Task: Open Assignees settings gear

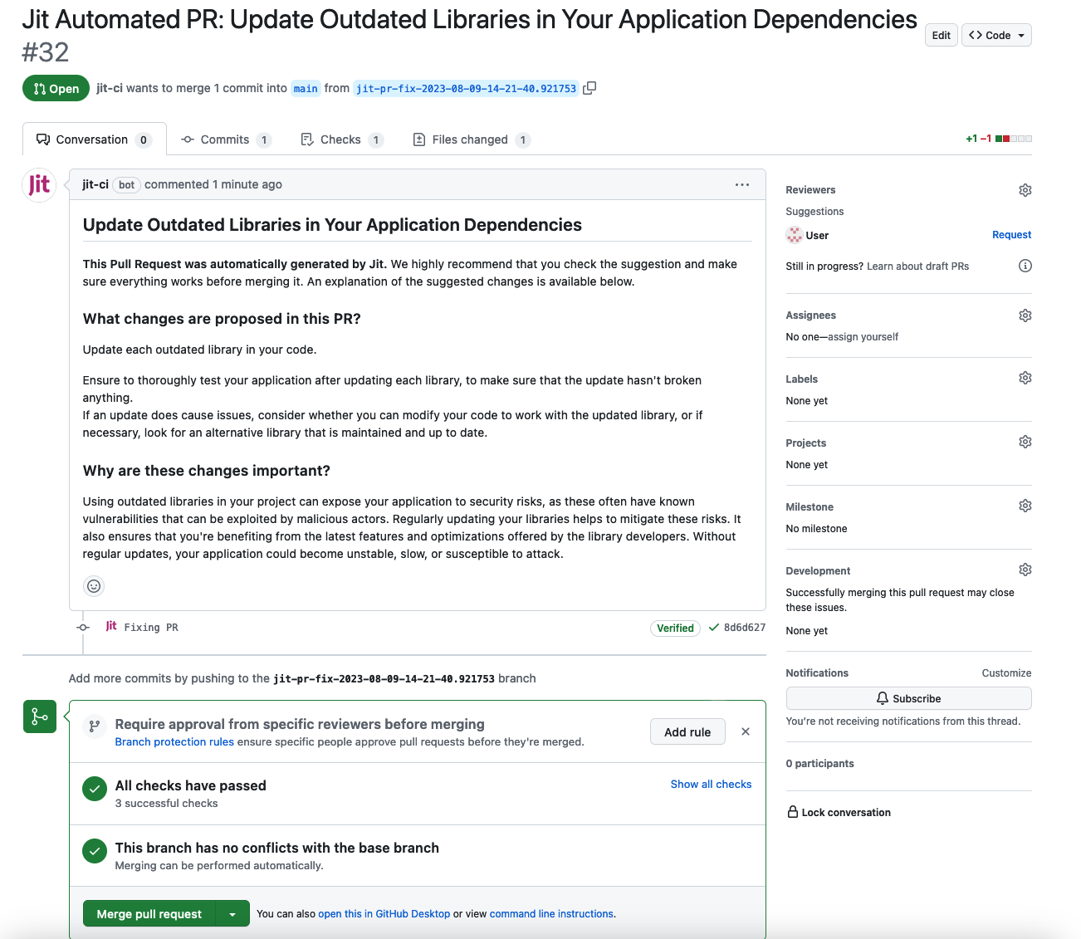Action: pyautogui.click(x=1025, y=315)
